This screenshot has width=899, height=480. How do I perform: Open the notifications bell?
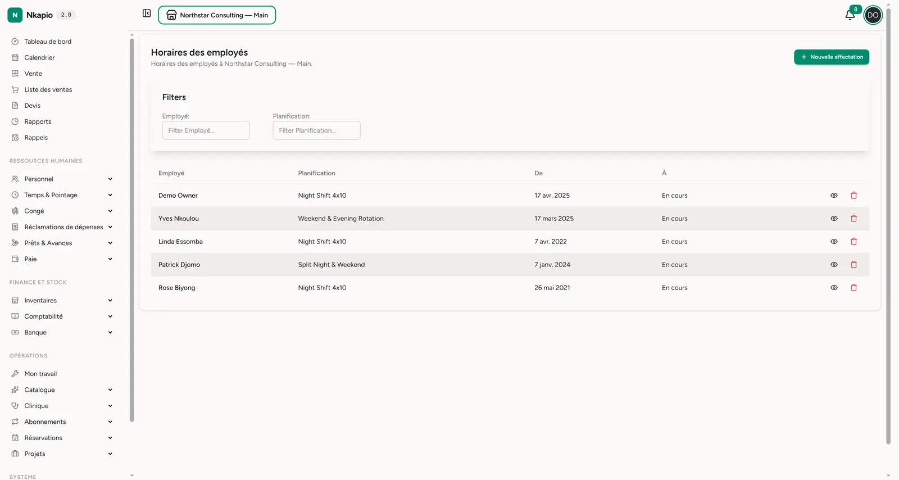pos(850,15)
